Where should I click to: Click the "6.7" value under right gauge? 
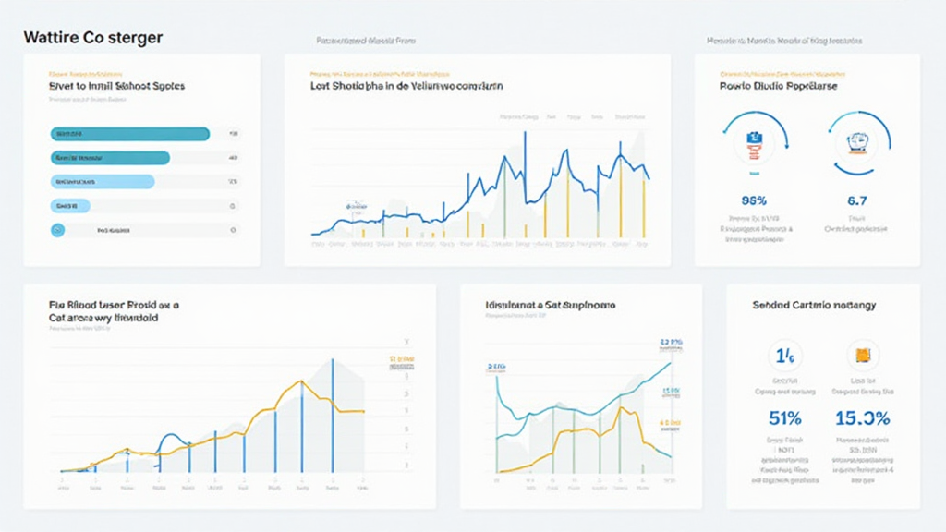click(x=859, y=199)
